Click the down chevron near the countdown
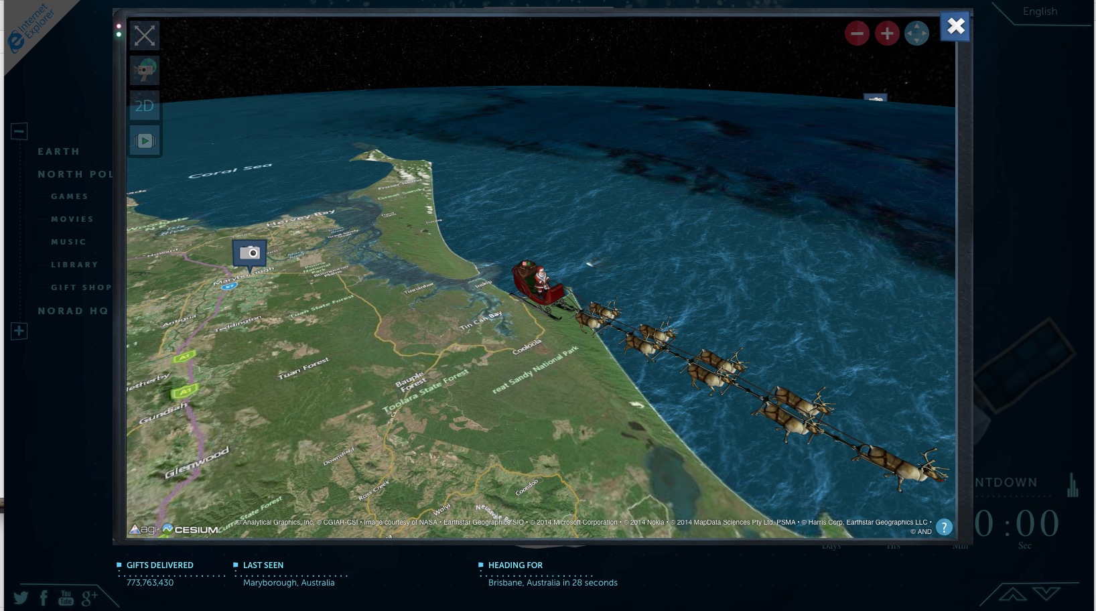The height and width of the screenshot is (611, 1096). [1046, 592]
